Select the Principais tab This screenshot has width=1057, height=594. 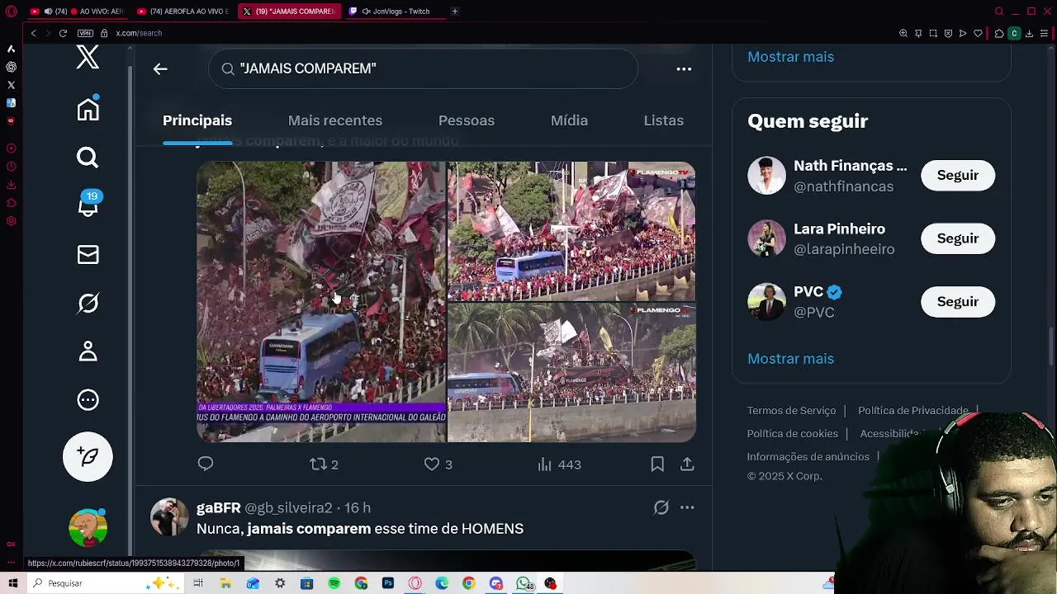tap(197, 120)
